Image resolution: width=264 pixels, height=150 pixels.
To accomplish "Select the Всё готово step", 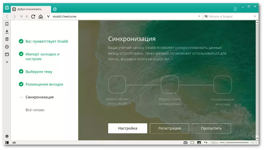I will (35, 110).
